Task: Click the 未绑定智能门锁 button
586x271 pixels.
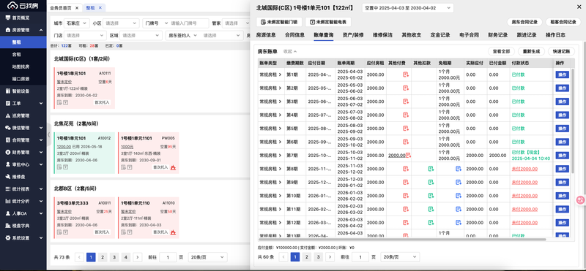Action: [x=279, y=22]
